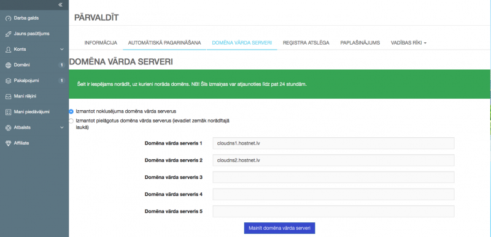Click the Domēni globe icon

(9, 65)
